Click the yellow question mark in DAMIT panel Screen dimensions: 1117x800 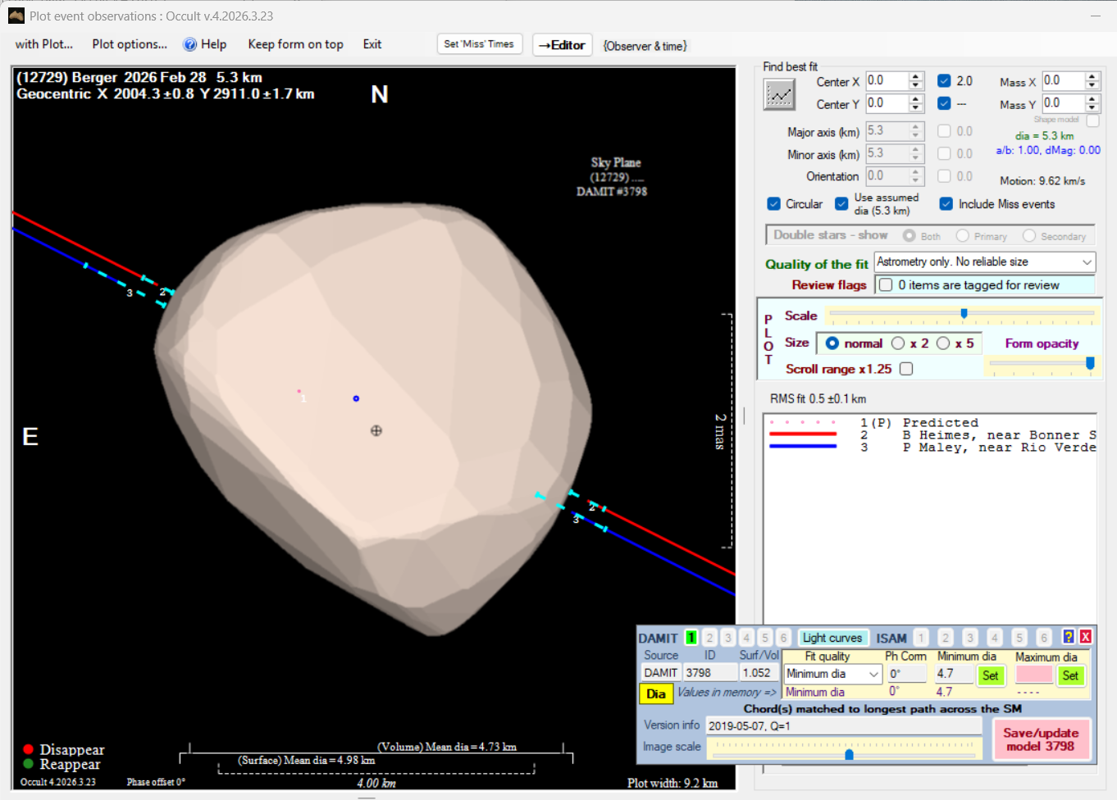pos(1068,637)
